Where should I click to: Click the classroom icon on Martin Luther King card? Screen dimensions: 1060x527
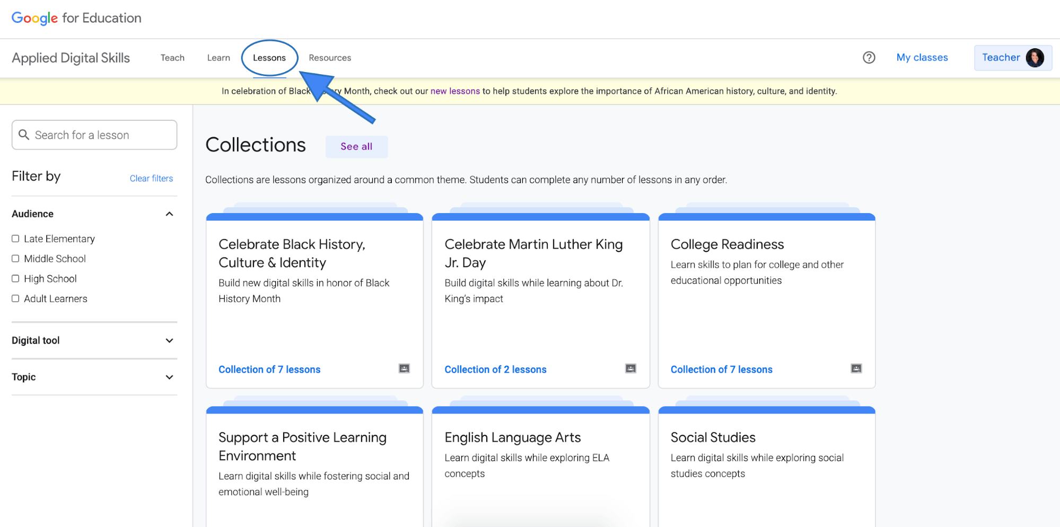click(630, 368)
